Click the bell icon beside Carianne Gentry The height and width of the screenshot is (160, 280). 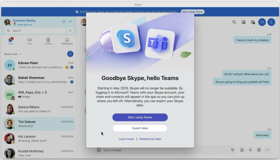click(x=64, y=21)
